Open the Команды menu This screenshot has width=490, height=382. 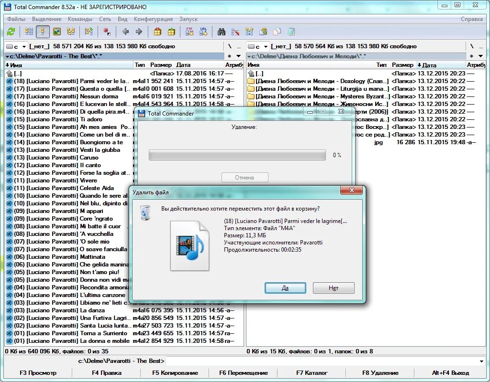click(80, 19)
